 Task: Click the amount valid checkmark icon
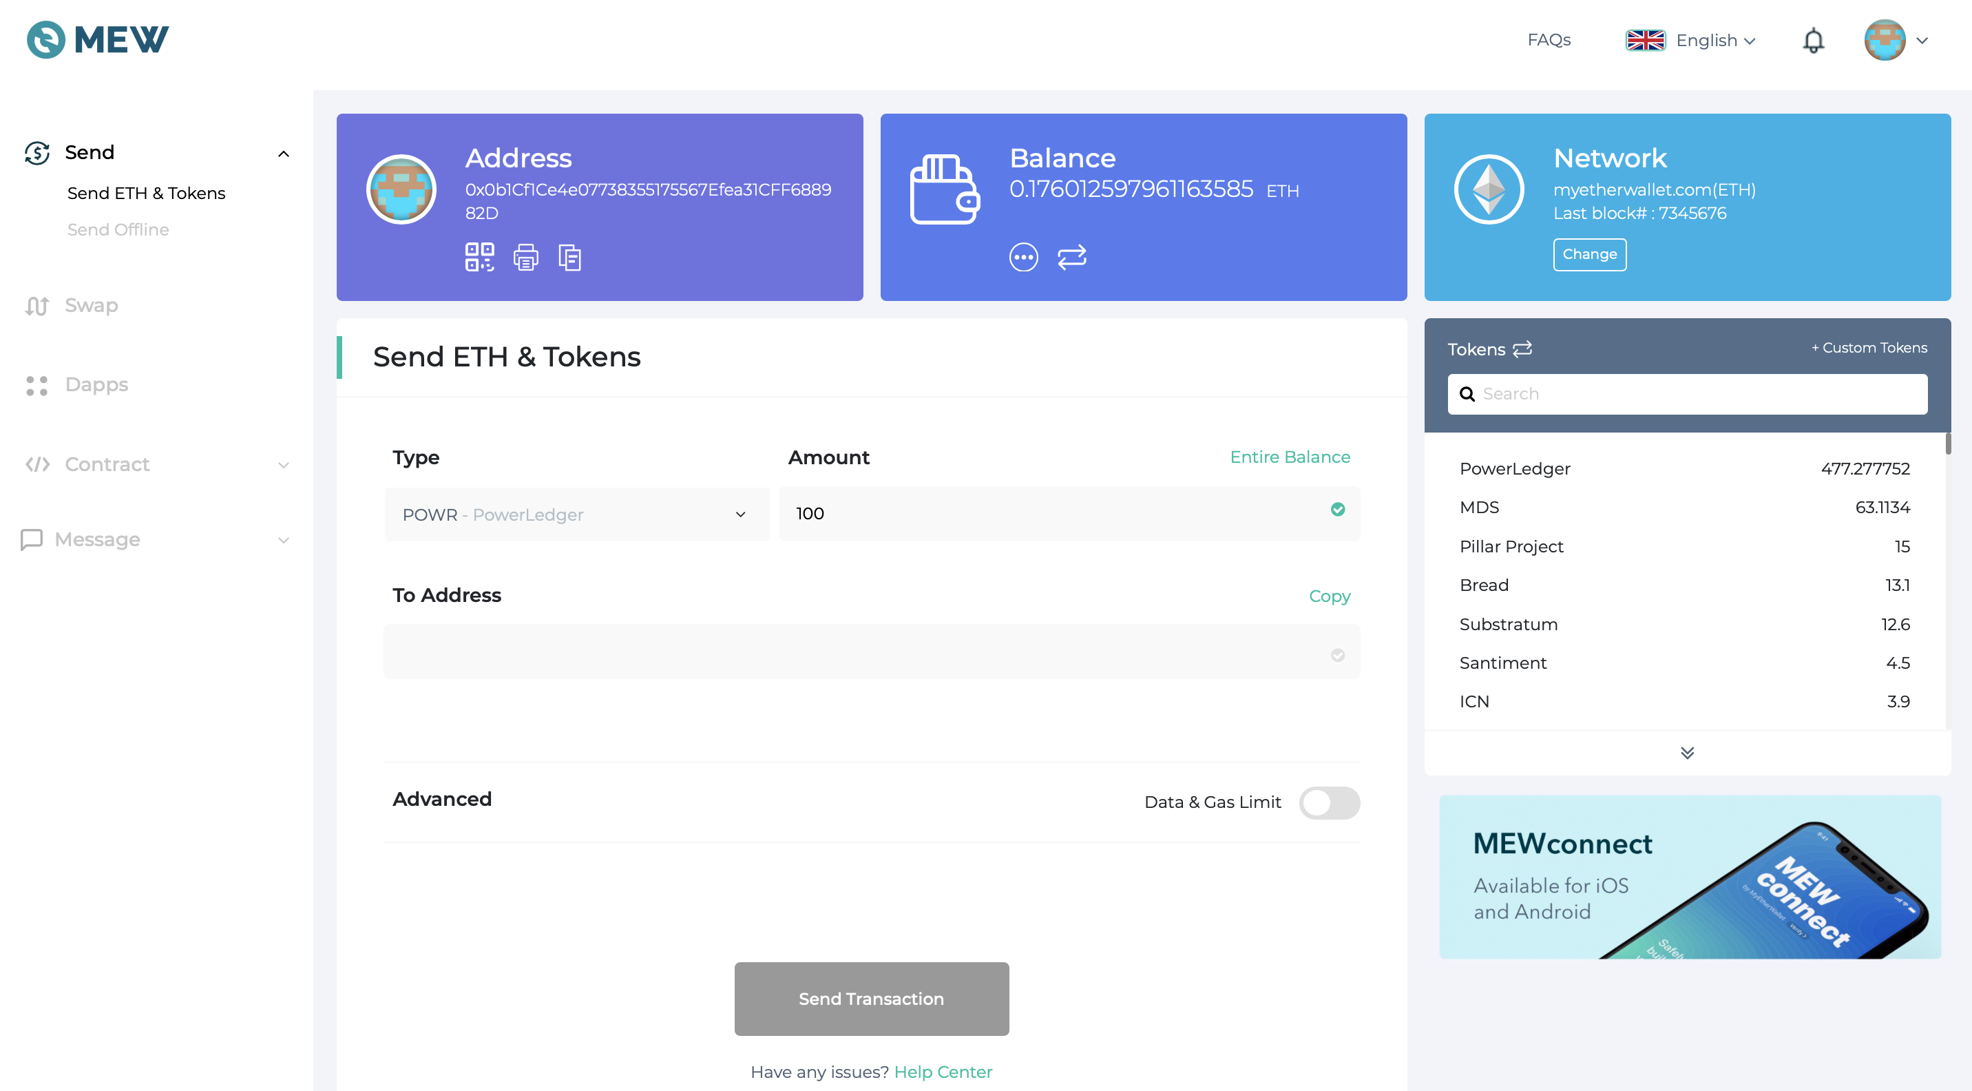click(x=1337, y=510)
